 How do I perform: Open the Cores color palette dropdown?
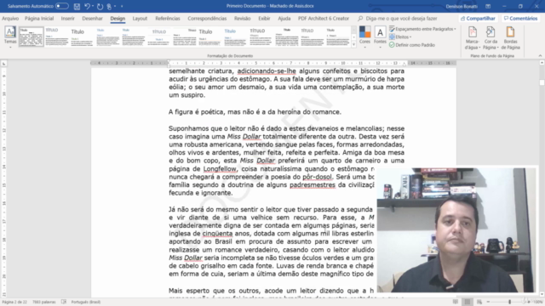point(364,37)
